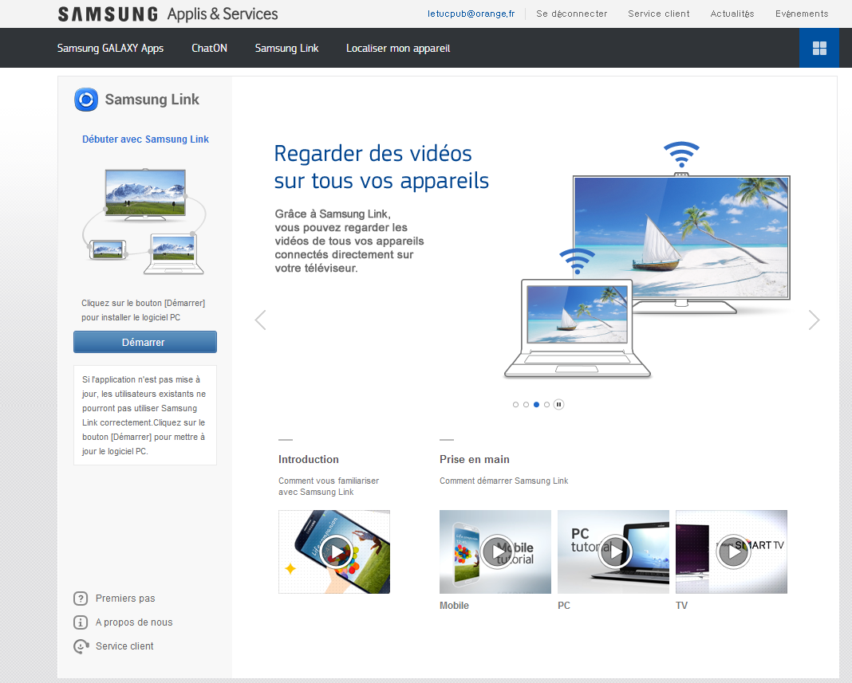This screenshot has height=683, width=852.
Task: Click the Introduction section heading
Action: (309, 459)
